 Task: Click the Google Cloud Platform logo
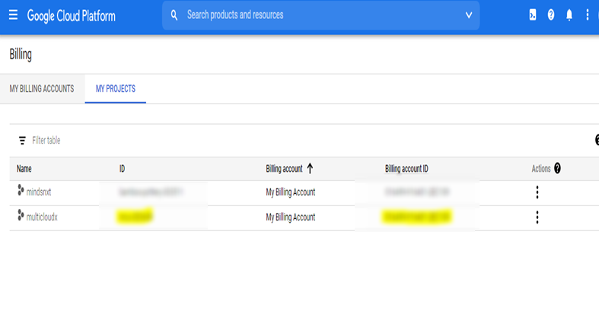pyautogui.click(x=72, y=15)
